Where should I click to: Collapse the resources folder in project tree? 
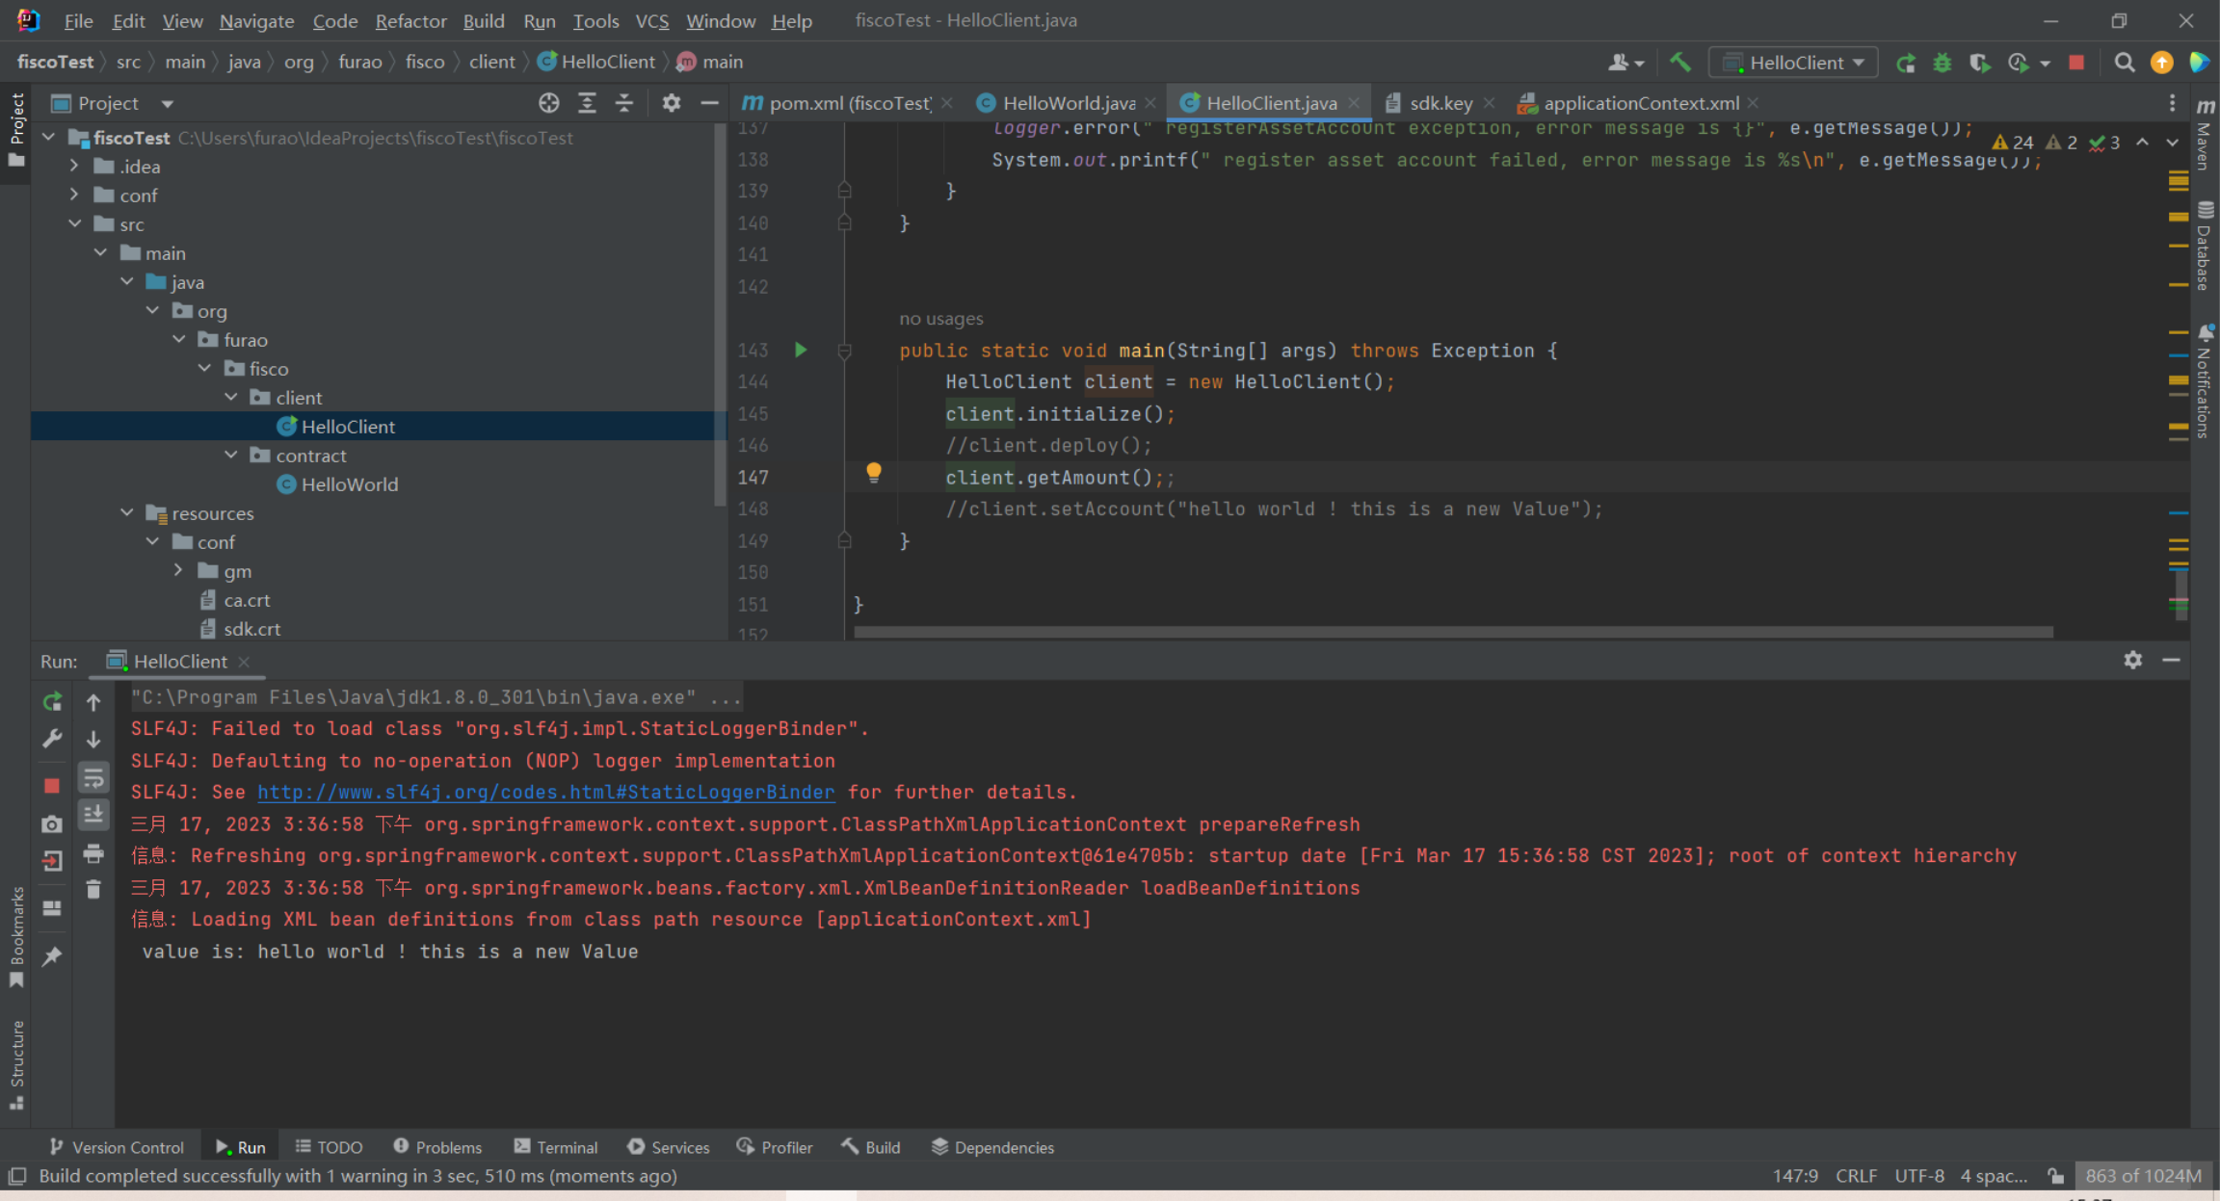click(127, 513)
